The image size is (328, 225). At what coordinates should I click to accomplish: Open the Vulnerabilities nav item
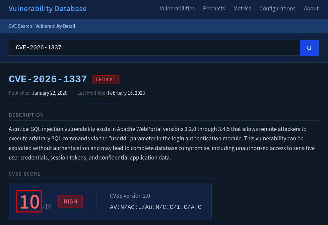[177, 9]
